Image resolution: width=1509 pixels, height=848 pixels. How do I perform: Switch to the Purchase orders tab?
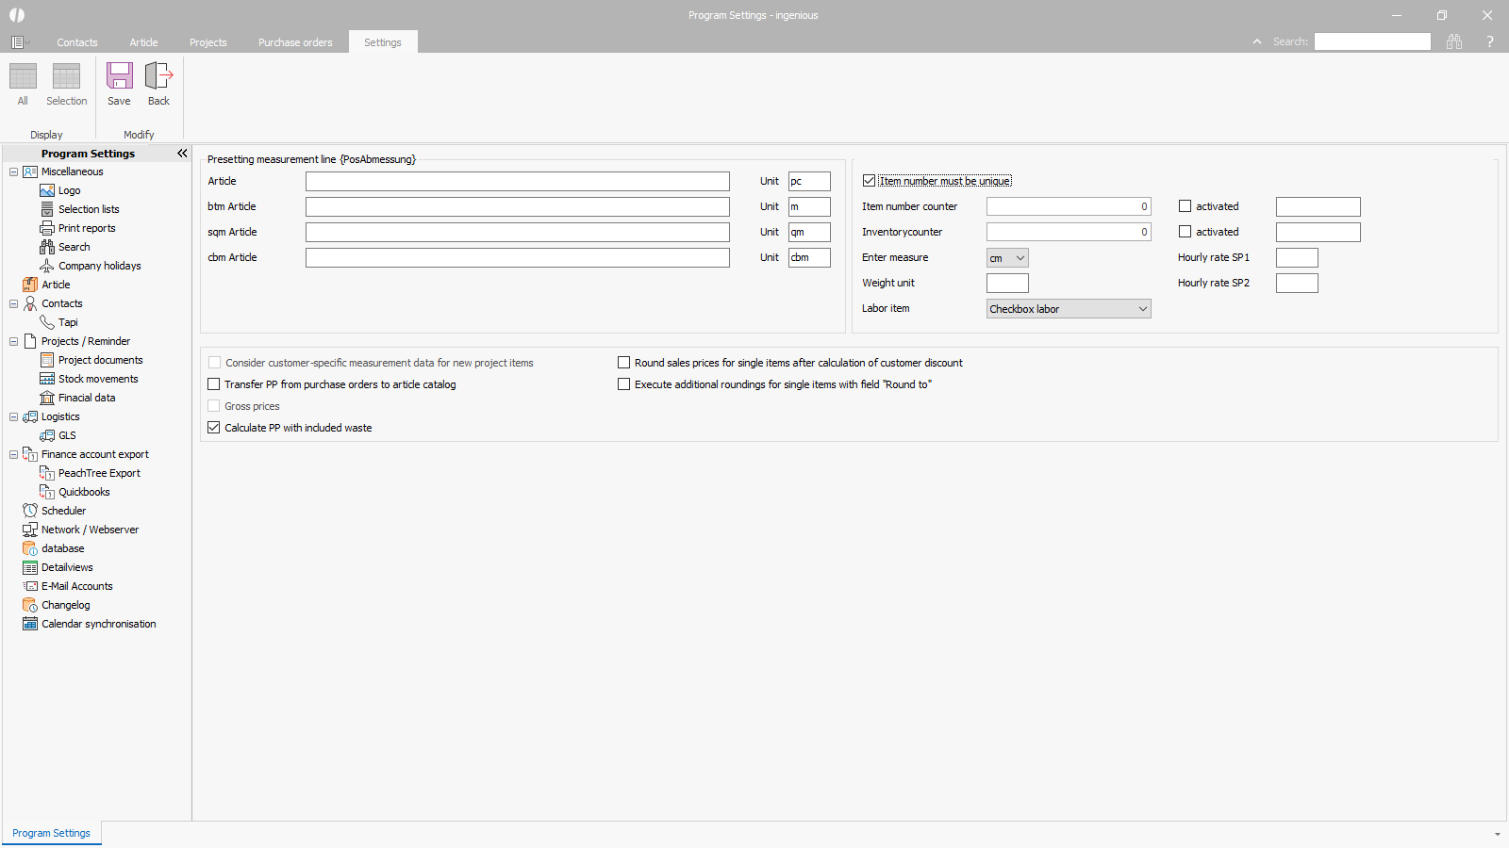click(x=295, y=42)
